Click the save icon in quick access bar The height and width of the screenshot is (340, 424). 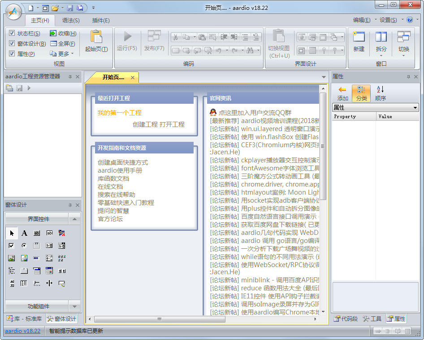(x=70, y=8)
